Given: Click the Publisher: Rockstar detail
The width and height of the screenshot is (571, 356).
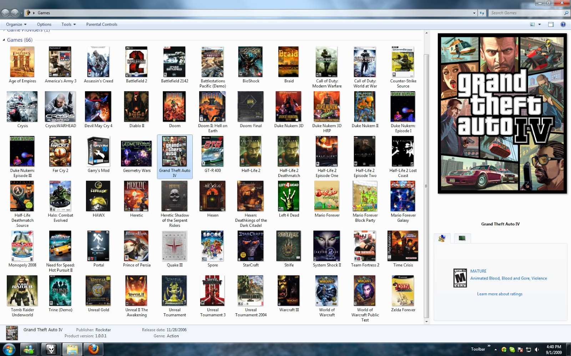Looking at the screenshot, I should coord(94,330).
